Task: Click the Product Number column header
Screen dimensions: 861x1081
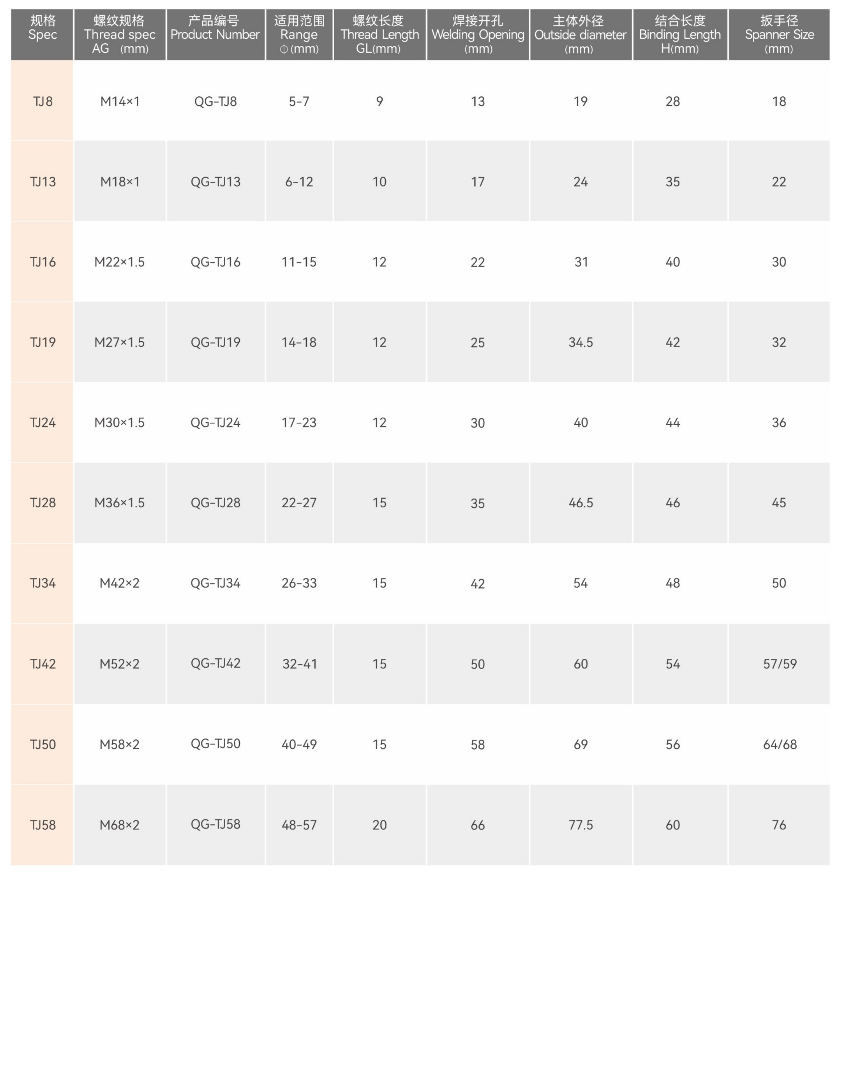Action: [215, 34]
